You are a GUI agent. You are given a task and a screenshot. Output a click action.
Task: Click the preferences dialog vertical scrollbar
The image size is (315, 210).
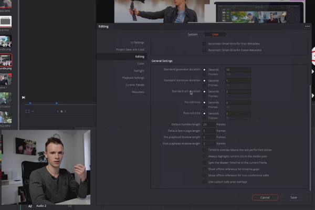click(x=310, y=138)
